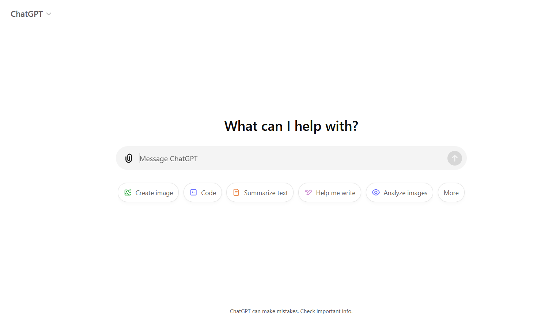
Task: Click the 'ChatGPT can make mistakes' disclaimer text
Action: [291, 311]
